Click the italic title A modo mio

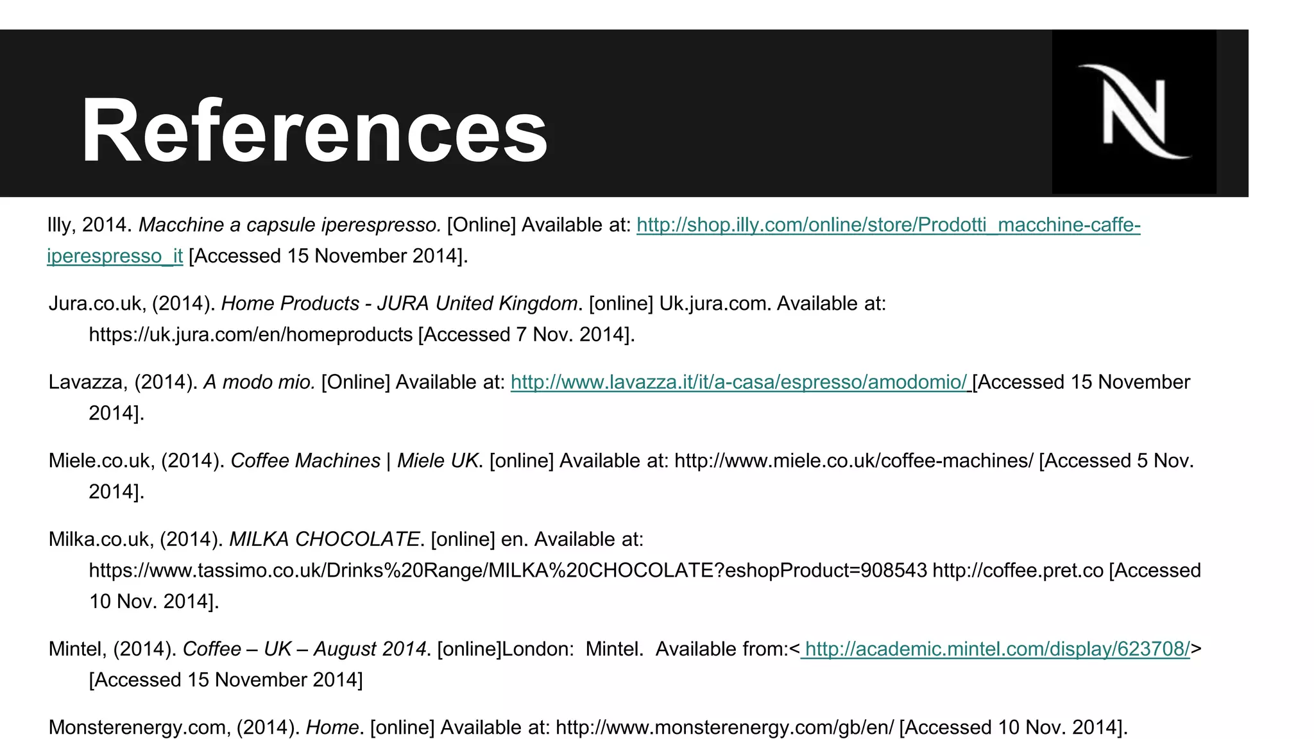[259, 382]
